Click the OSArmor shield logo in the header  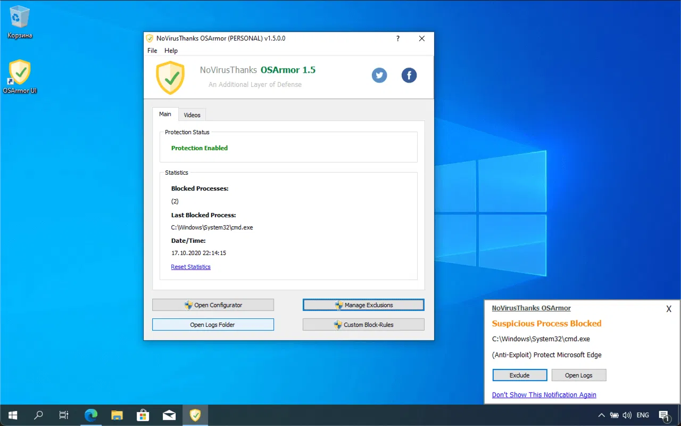click(170, 78)
